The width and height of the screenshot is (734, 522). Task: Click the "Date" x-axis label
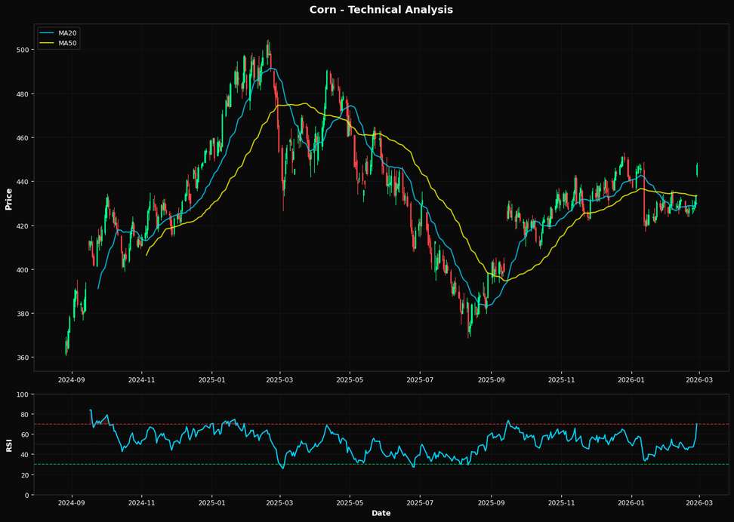point(381,513)
